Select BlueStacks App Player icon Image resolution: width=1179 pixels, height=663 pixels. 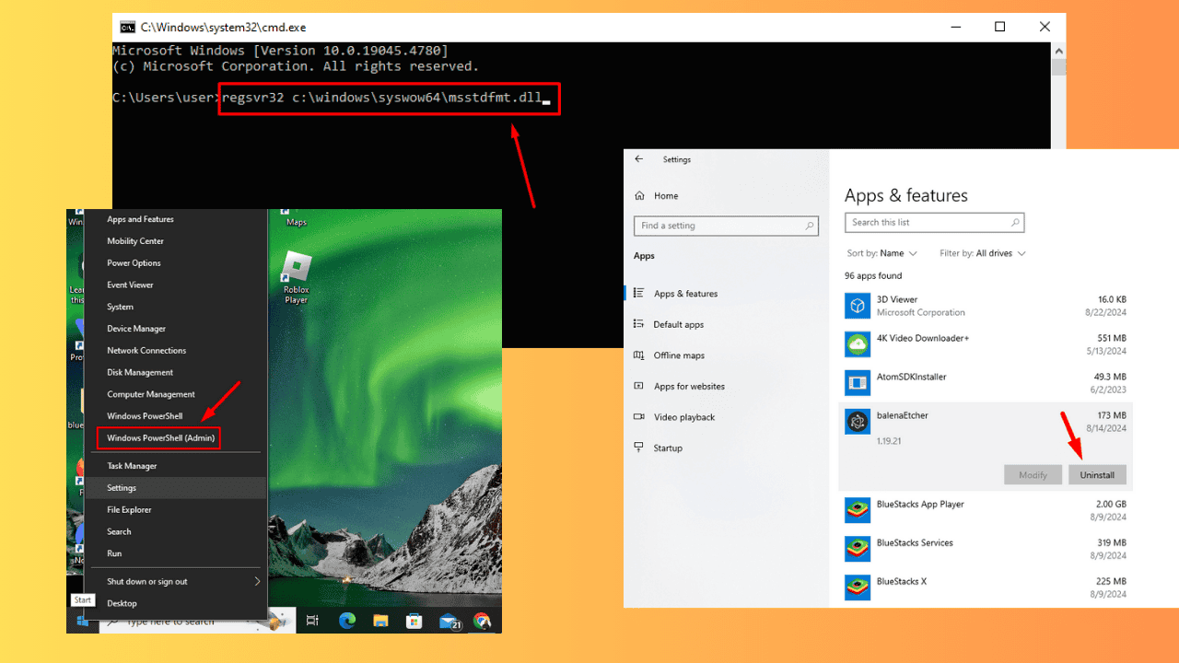tap(858, 510)
